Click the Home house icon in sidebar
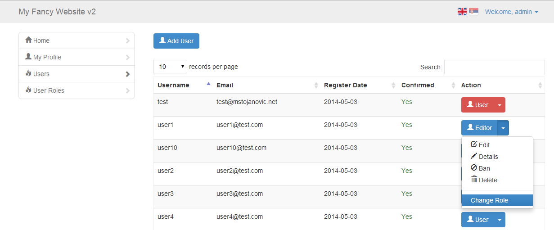 [29, 40]
